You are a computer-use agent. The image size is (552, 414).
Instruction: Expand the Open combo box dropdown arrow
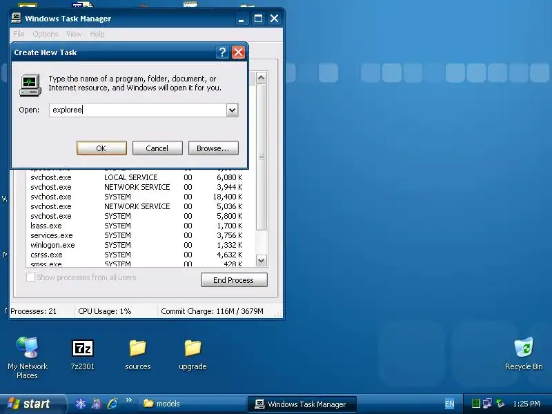232,110
